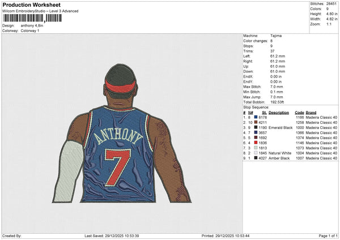The height and width of the screenshot is (240, 340).
Task: Click the Height value 4.80 in
Action: (332, 14)
